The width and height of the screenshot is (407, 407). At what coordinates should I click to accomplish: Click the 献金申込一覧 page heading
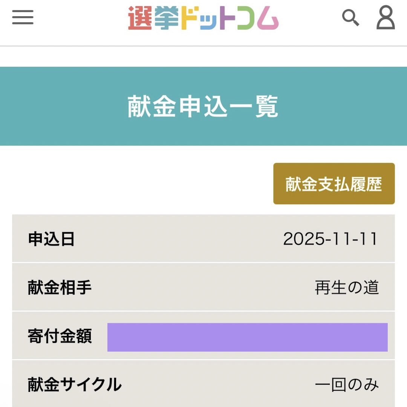pos(203,107)
